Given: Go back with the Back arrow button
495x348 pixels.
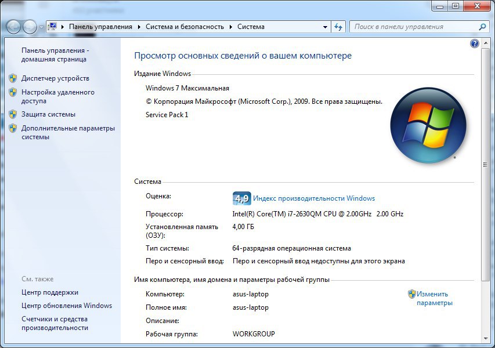Looking at the screenshot, I should 13,27.
